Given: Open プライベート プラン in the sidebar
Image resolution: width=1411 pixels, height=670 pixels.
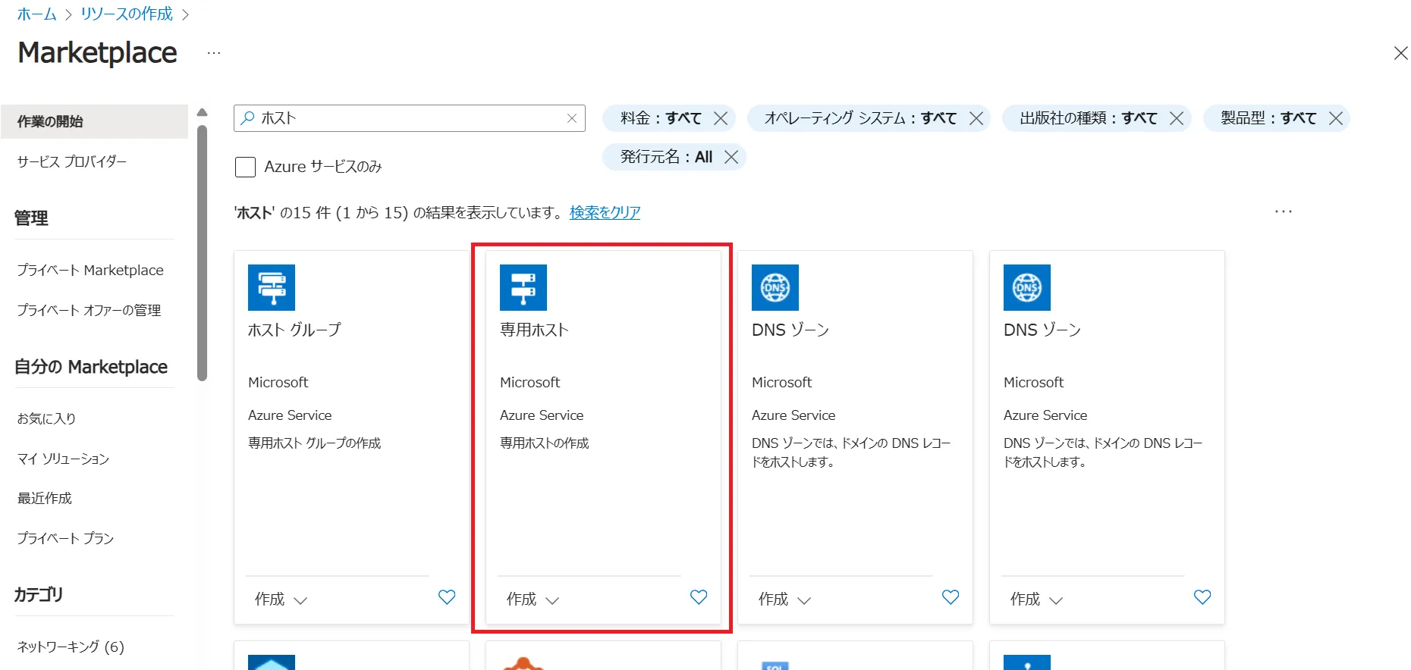Looking at the screenshot, I should [x=65, y=538].
